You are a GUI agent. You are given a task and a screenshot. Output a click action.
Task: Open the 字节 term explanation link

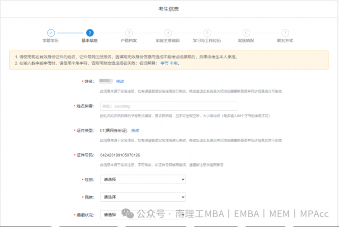165,63
